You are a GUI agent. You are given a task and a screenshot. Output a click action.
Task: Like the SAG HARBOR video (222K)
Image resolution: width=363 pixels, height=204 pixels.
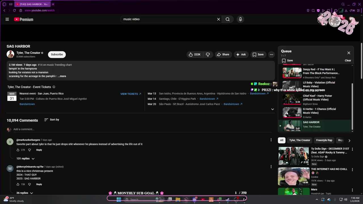195,54
